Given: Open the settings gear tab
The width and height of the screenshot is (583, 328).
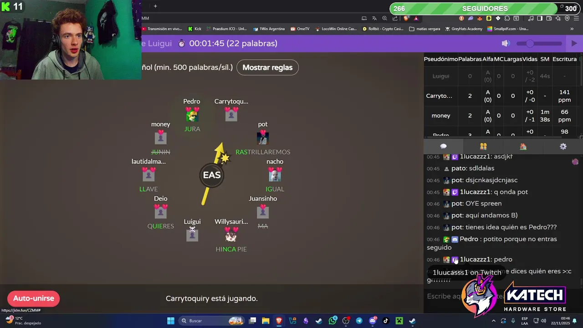Looking at the screenshot, I should point(563,146).
